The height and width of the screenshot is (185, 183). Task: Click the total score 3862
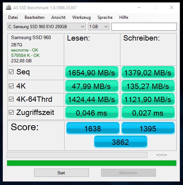pos(121,142)
